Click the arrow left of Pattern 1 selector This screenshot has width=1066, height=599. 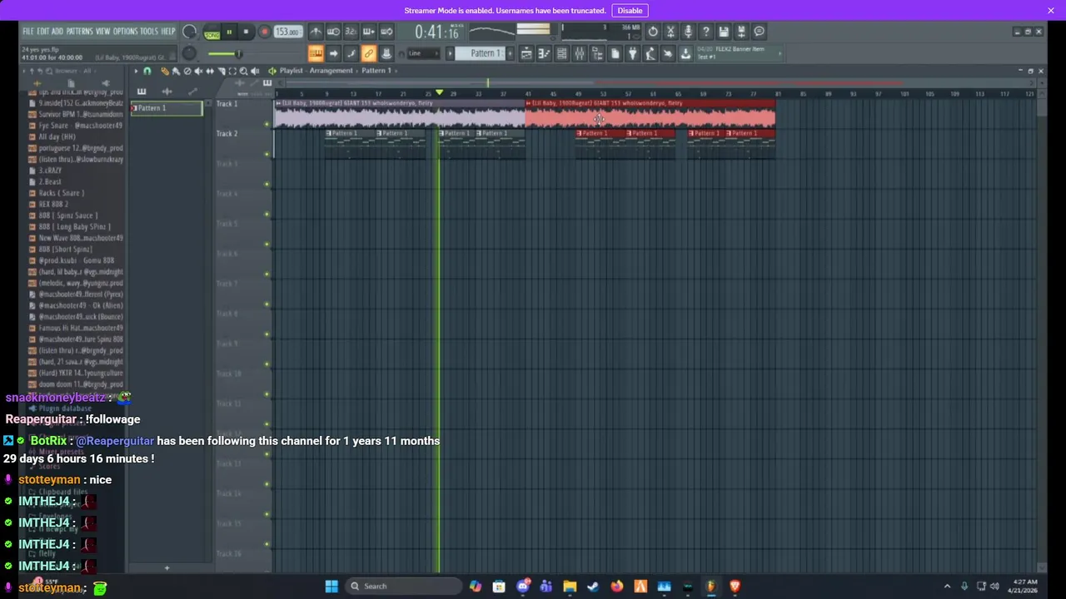(450, 53)
